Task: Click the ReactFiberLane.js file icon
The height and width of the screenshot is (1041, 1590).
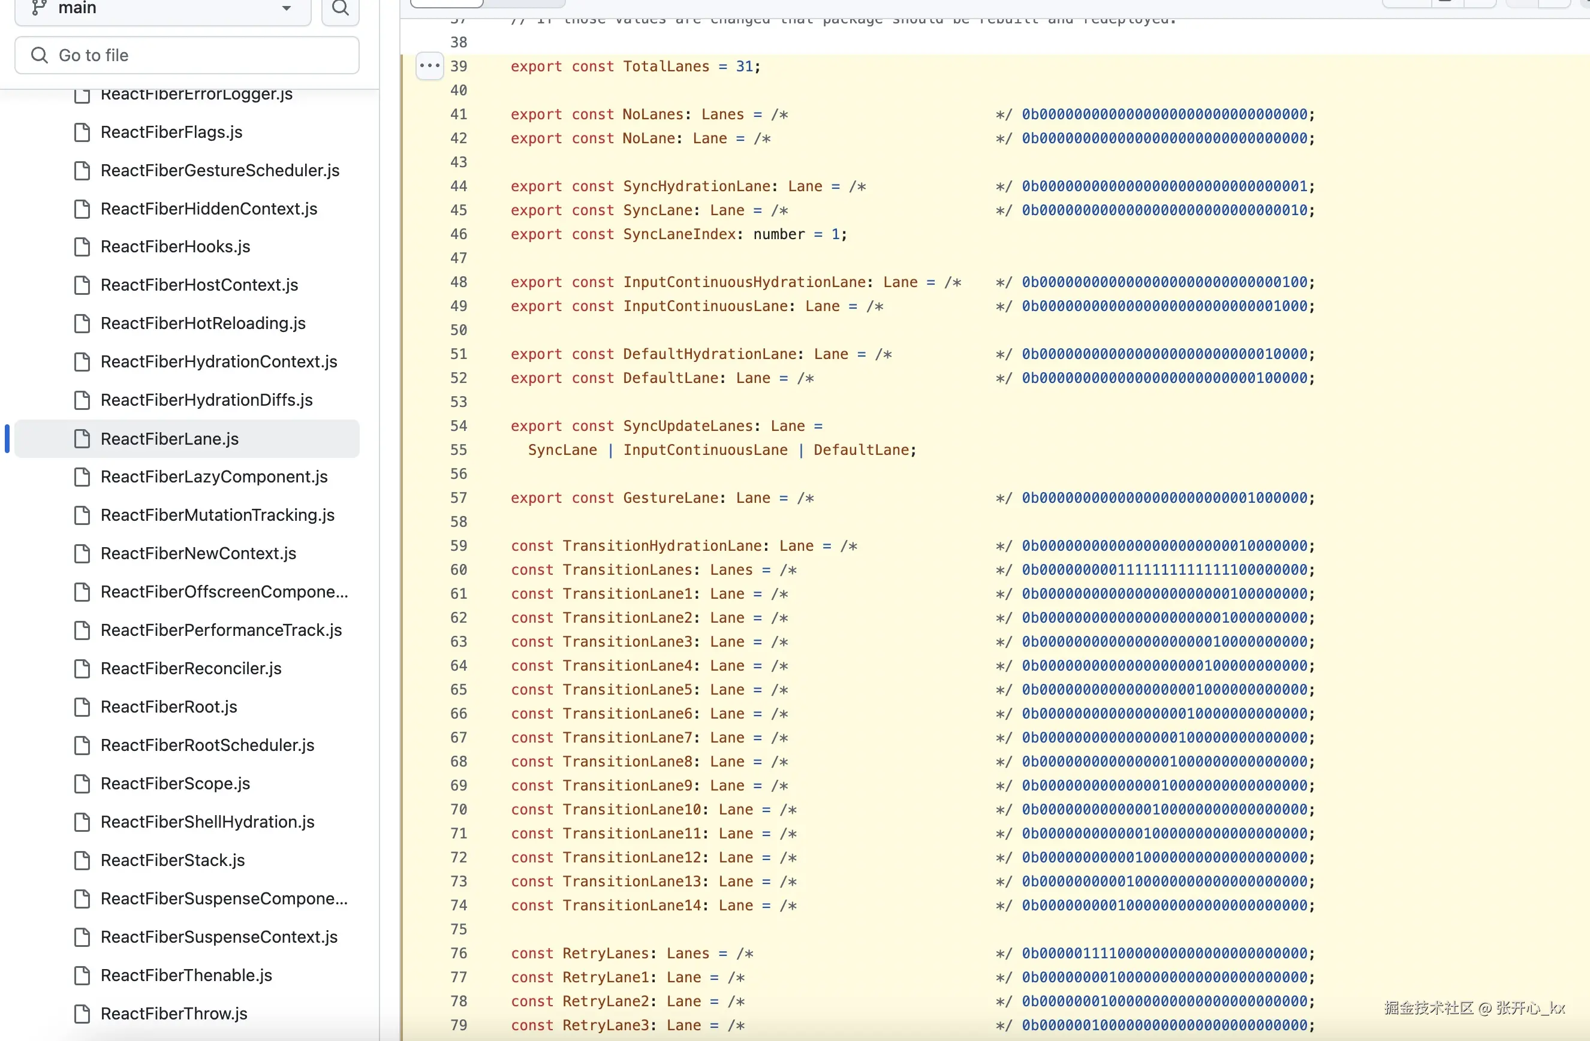Action: click(x=82, y=439)
